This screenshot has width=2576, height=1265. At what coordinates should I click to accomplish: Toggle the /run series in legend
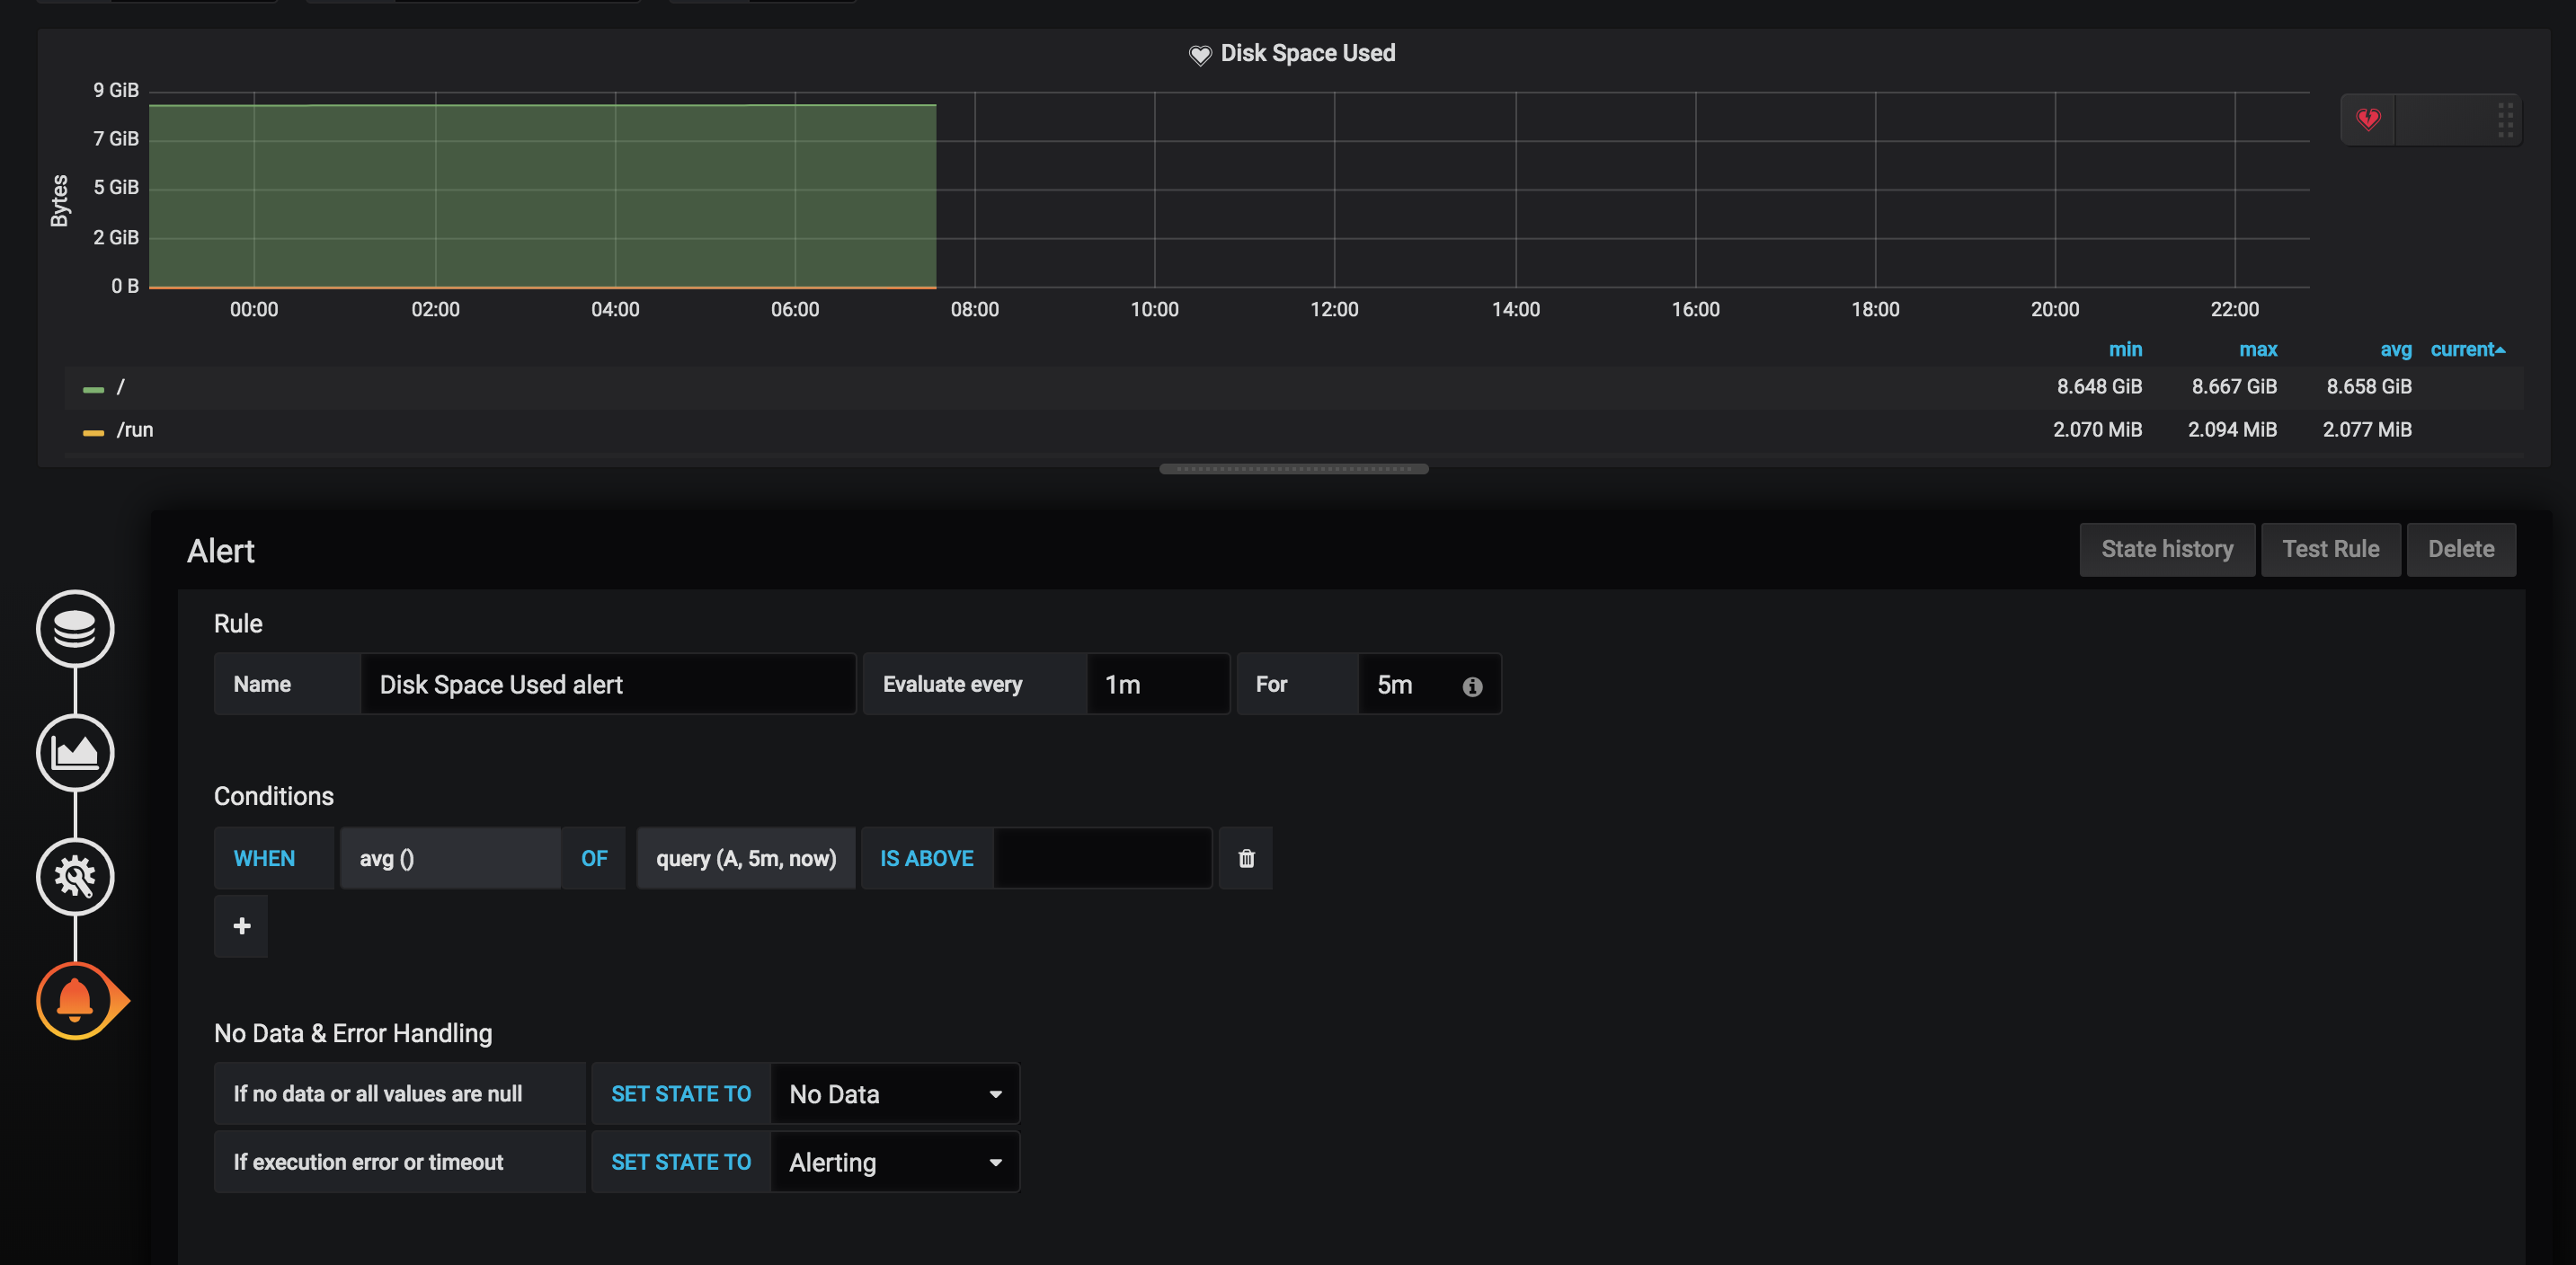coord(135,429)
